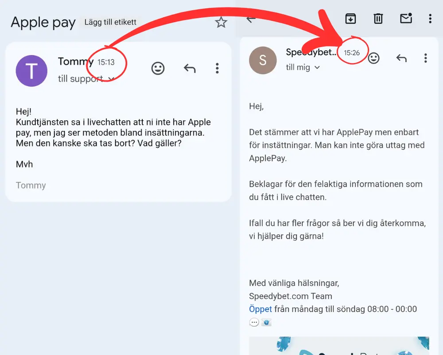Expand recipient details next to till mig
The width and height of the screenshot is (443, 355).
(x=317, y=67)
